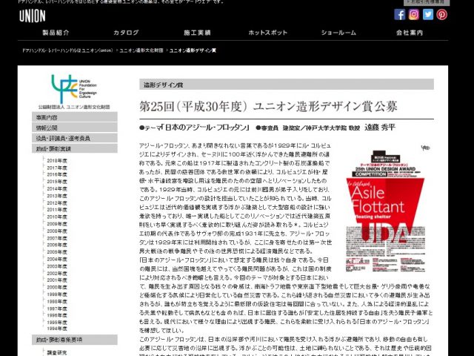
Task: Open sidebar section 助成・顕彰実績
Action: 75,148
